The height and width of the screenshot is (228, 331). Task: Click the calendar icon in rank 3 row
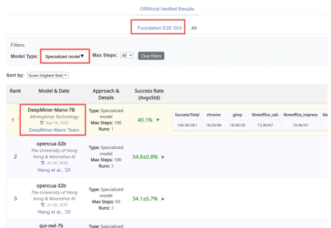(x=43, y=205)
